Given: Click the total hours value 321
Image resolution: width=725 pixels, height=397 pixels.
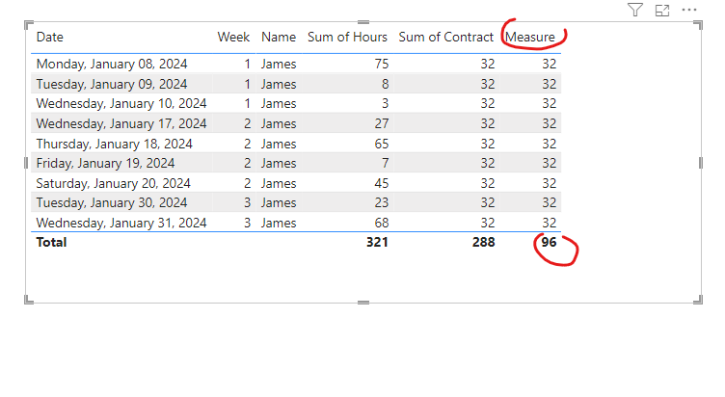Looking at the screenshot, I should click(377, 243).
